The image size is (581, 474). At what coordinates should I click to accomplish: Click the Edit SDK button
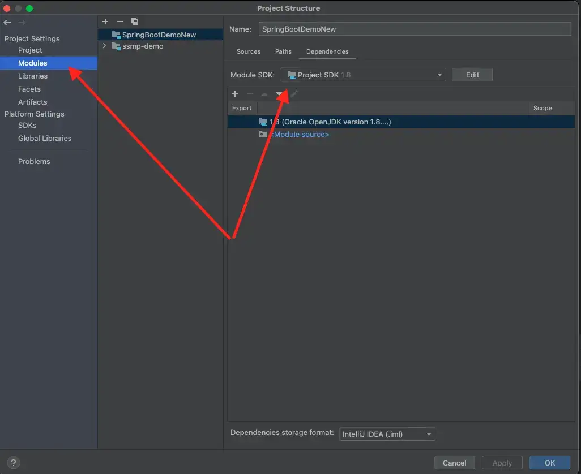point(472,75)
